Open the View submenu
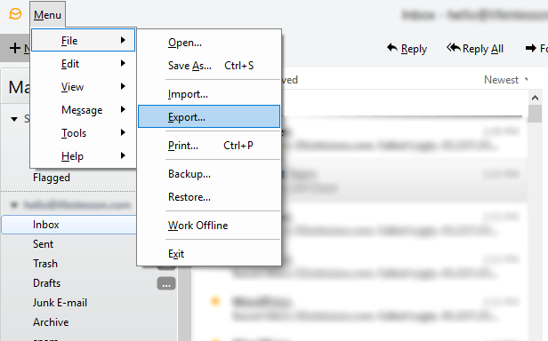 [x=84, y=86]
